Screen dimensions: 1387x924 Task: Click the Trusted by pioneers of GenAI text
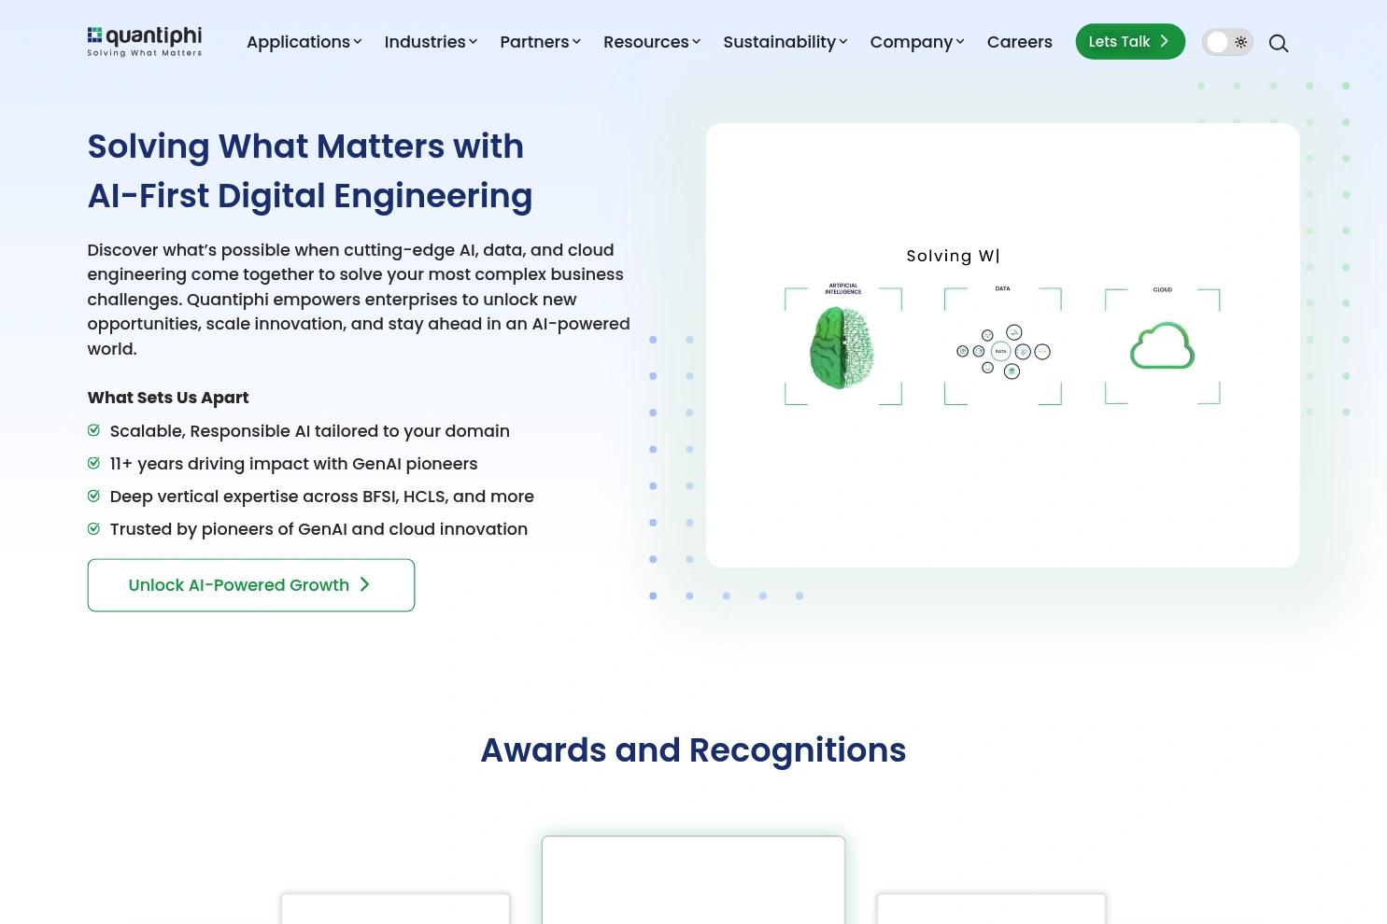click(x=319, y=529)
